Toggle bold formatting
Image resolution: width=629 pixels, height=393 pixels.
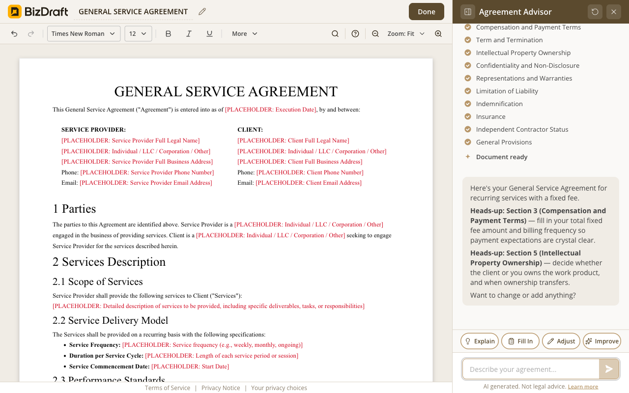168,33
